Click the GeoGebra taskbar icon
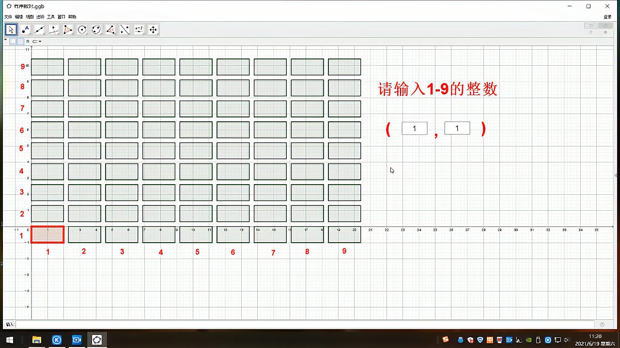This screenshot has height=348, width=620. tap(97, 340)
